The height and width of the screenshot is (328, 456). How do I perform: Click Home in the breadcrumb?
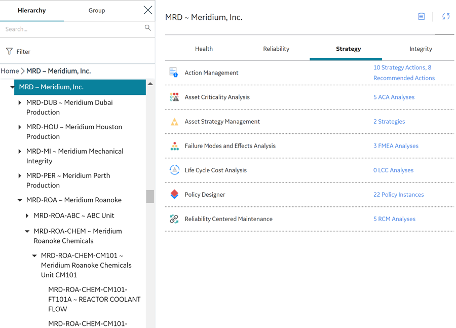point(10,71)
